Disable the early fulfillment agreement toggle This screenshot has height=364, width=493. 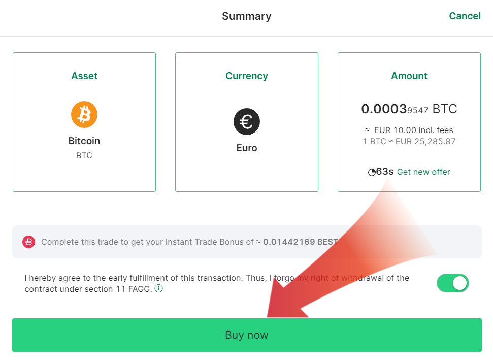coord(452,283)
